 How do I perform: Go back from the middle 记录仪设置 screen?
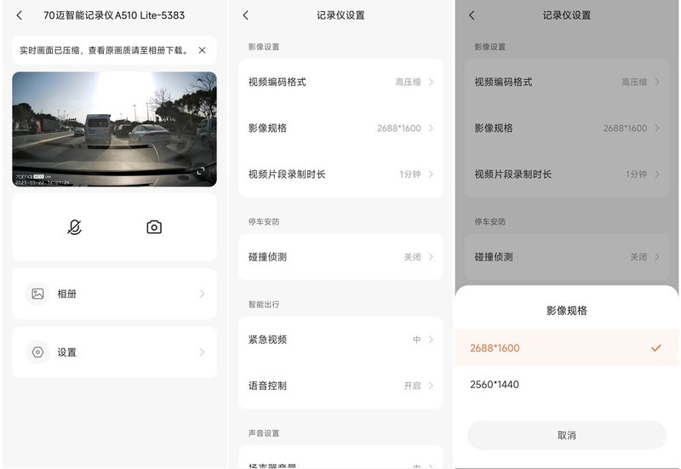click(x=246, y=15)
